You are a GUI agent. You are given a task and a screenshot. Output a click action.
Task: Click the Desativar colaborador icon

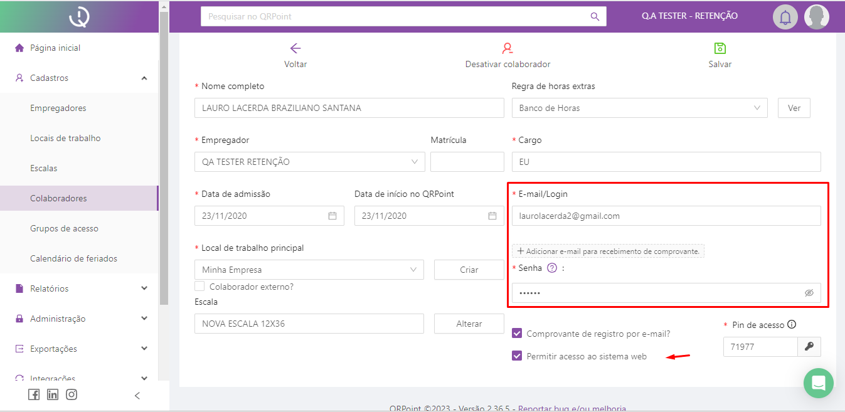pos(508,48)
